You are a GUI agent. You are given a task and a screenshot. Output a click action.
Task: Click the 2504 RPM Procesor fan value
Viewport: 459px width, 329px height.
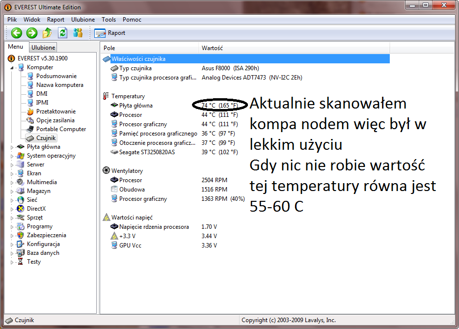tap(214, 180)
